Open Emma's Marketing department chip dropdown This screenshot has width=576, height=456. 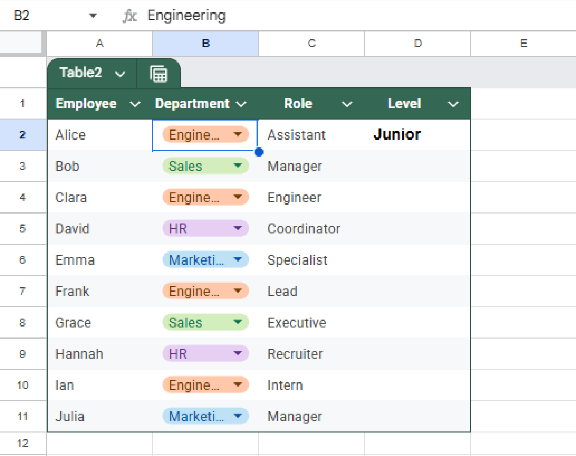[x=238, y=260]
